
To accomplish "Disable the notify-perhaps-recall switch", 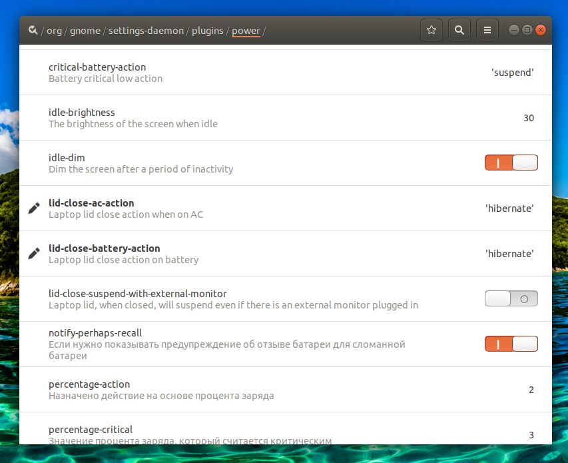I will point(511,344).
